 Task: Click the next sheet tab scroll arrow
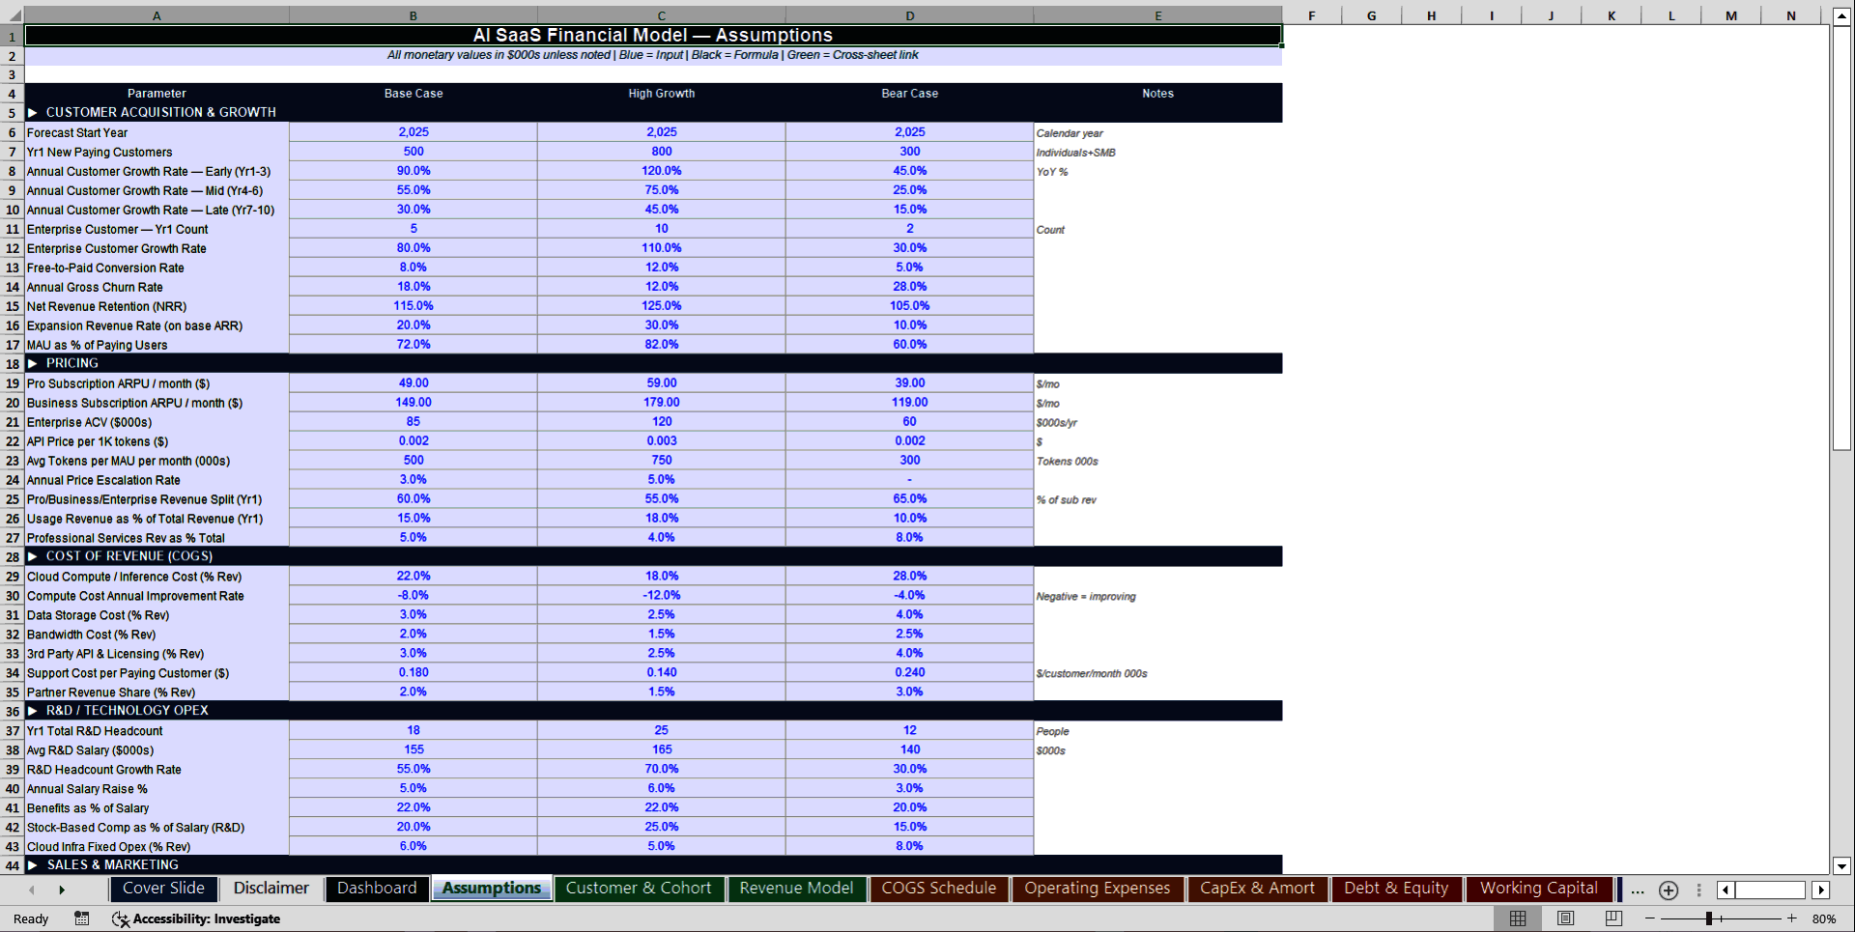point(63,890)
